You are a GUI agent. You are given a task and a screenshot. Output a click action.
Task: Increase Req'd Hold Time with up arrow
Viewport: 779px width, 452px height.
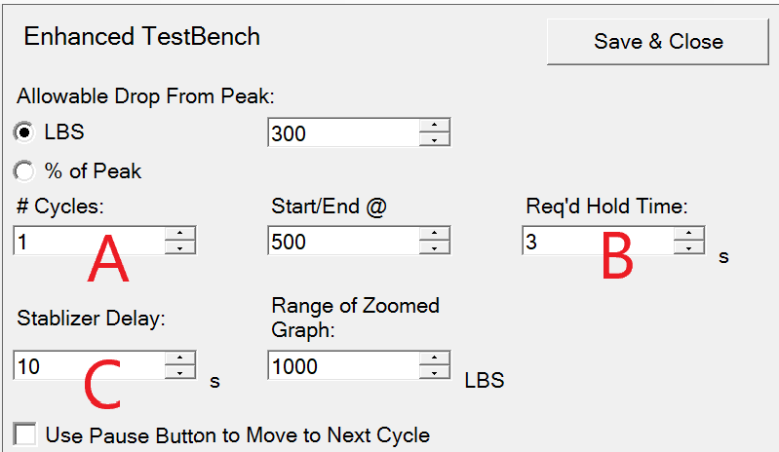click(x=688, y=234)
